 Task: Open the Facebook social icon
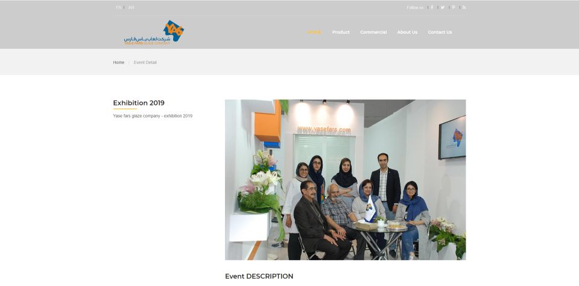coord(432,7)
